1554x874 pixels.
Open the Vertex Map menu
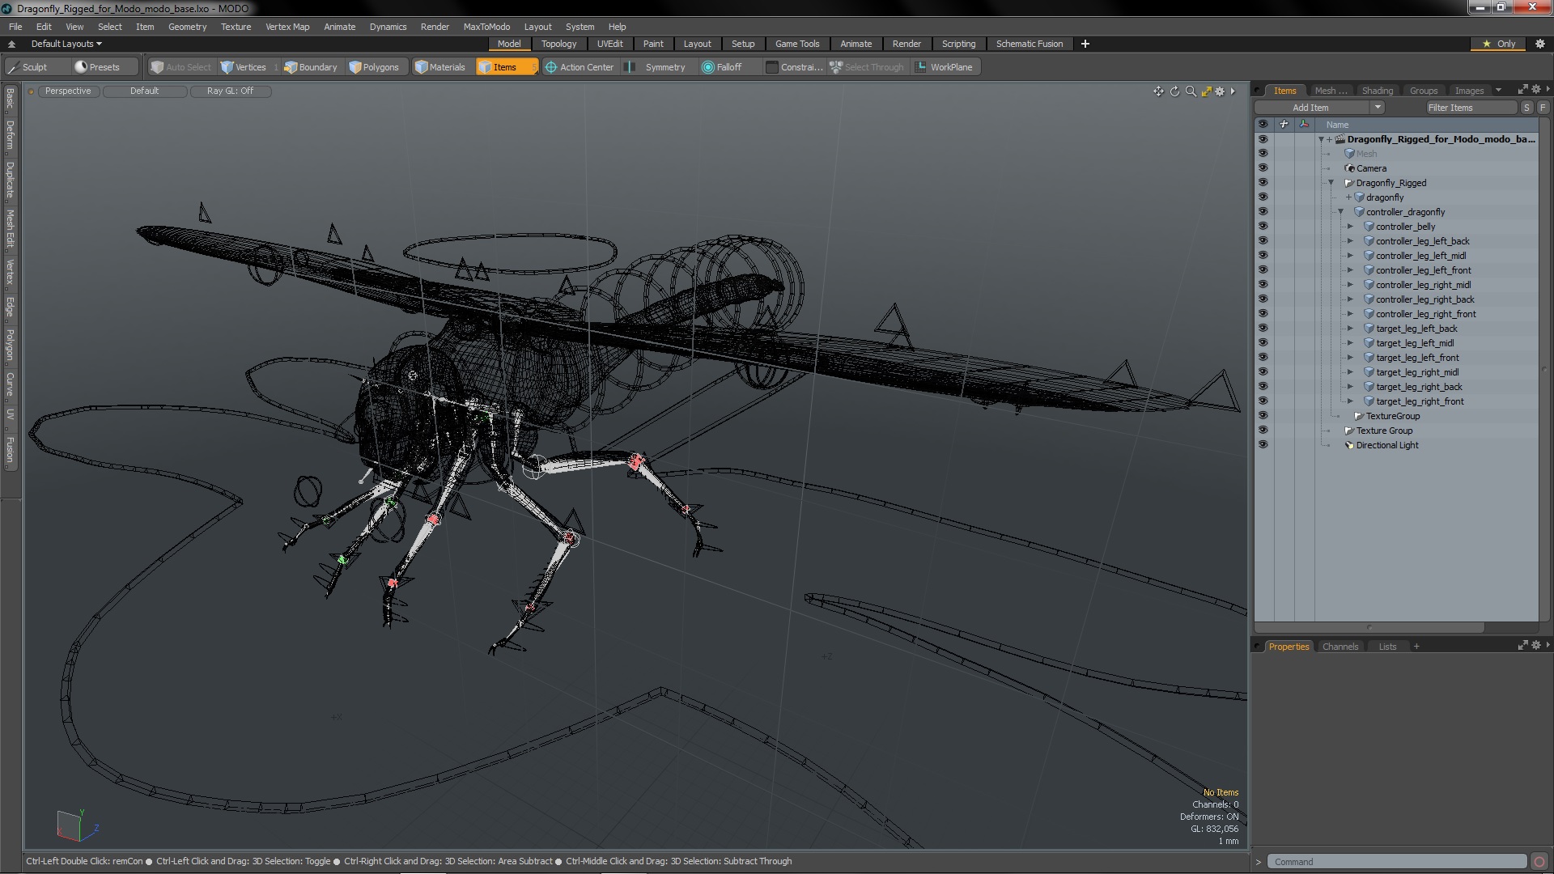pyautogui.click(x=287, y=27)
